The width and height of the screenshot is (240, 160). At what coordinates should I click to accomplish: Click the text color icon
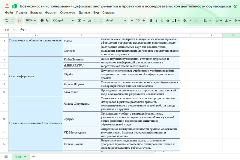pyautogui.click(x=174, y=20)
